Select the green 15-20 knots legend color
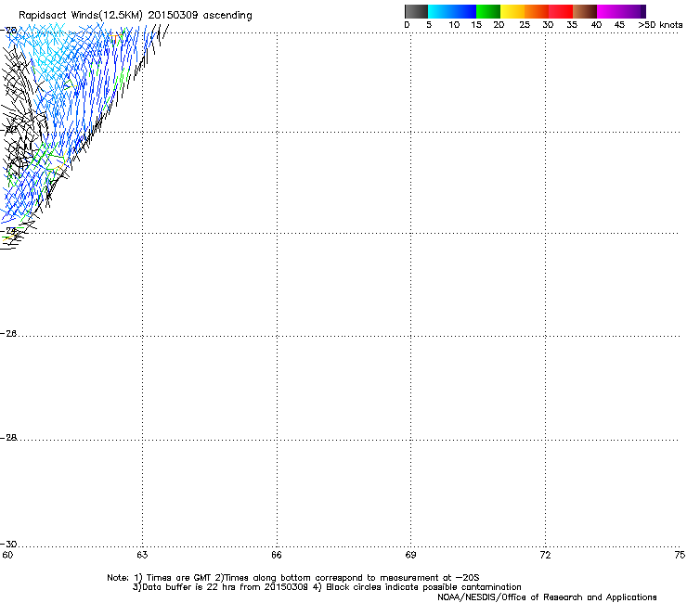This screenshot has height=603, width=687. point(488,11)
